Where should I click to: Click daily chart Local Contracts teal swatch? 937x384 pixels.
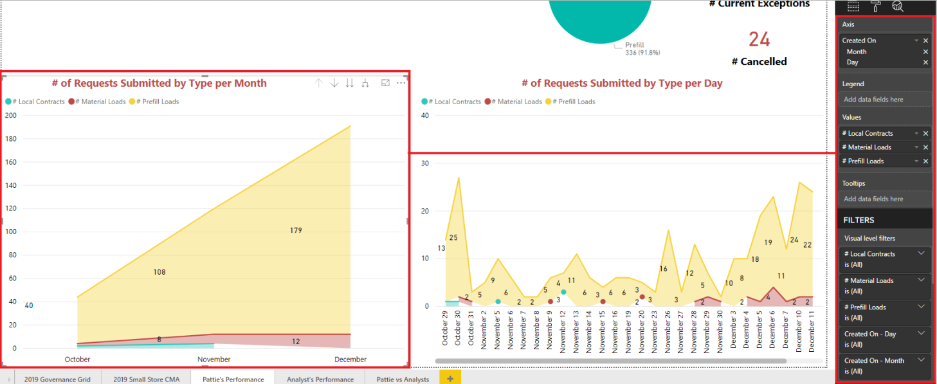click(424, 102)
